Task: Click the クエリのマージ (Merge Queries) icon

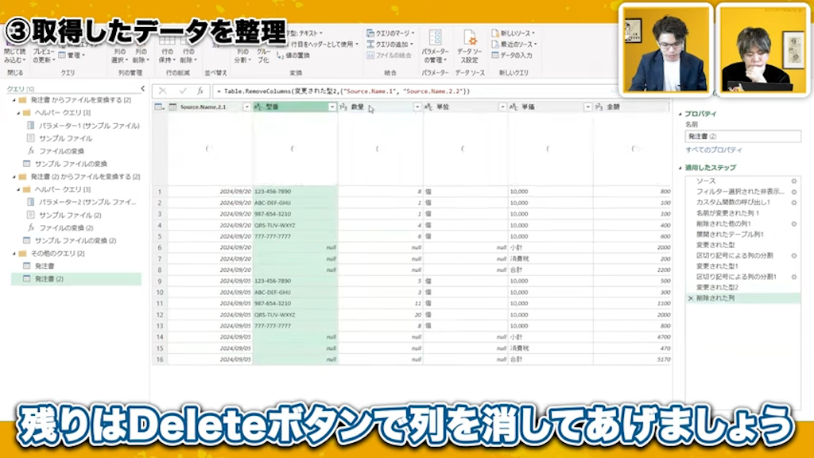Action: point(370,32)
